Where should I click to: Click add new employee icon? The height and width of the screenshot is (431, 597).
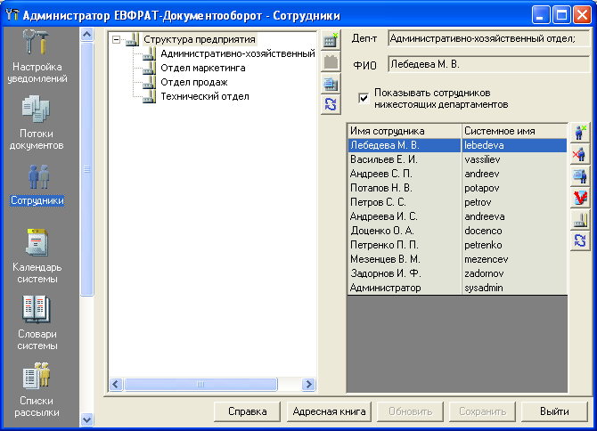(x=580, y=133)
